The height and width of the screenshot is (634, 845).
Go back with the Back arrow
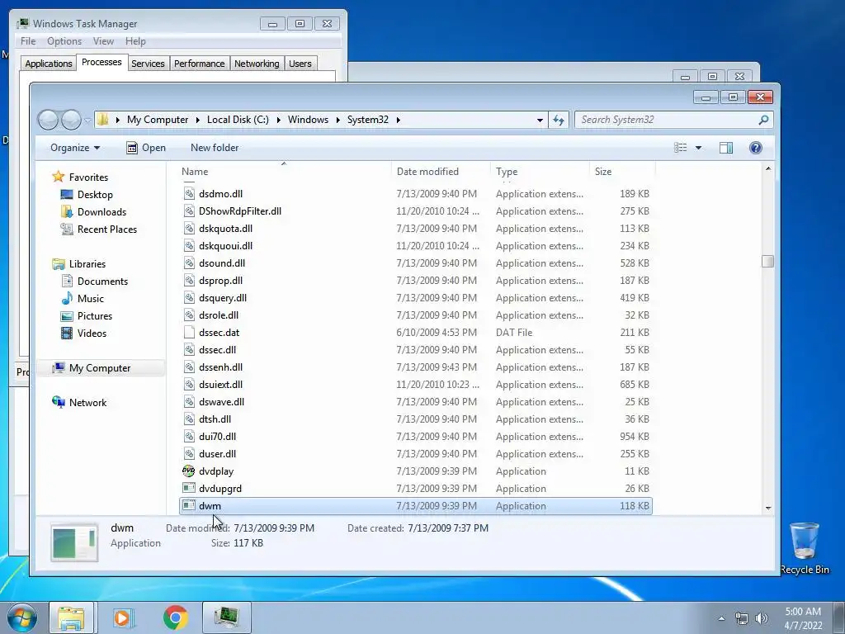pos(48,120)
